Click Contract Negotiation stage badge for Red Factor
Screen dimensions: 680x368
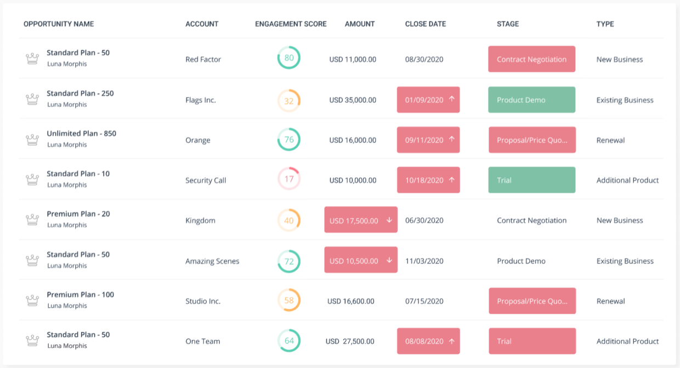coord(531,59)
